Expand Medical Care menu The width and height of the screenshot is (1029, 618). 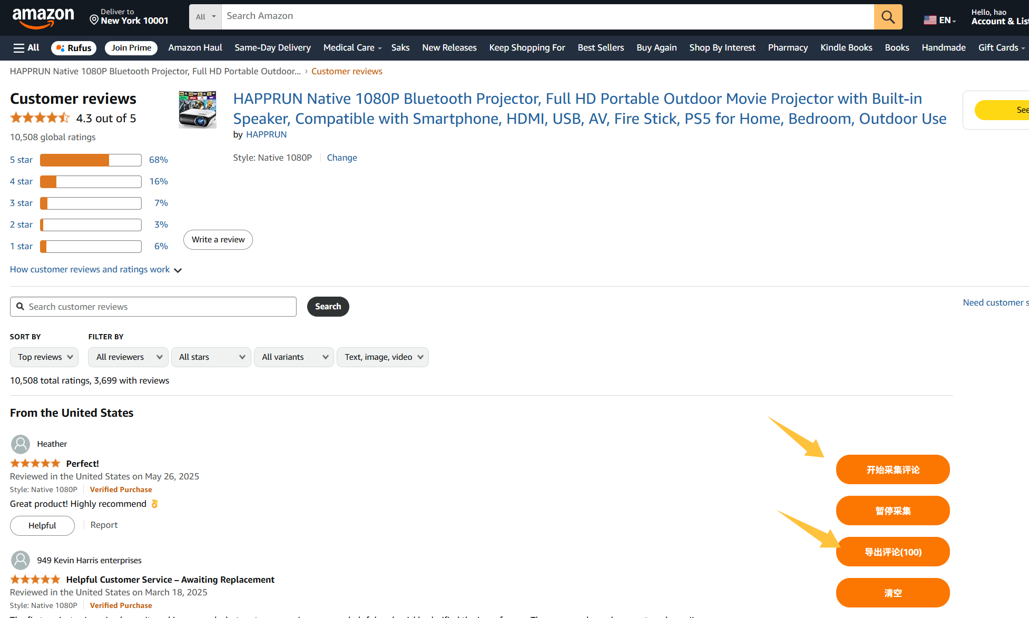352,48
